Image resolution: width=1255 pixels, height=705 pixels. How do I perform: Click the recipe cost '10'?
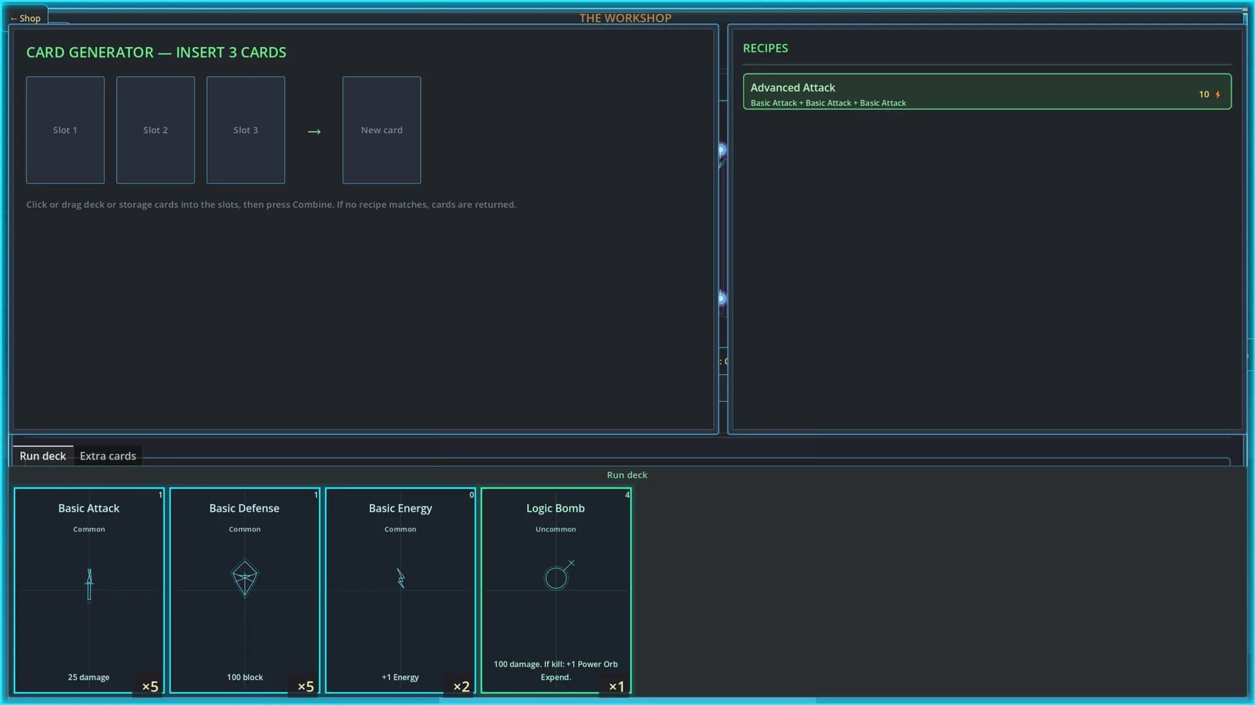(x=1204, y=95)
